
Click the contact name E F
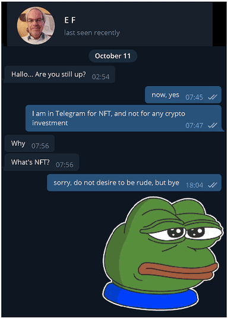click(x=70, y=20)
